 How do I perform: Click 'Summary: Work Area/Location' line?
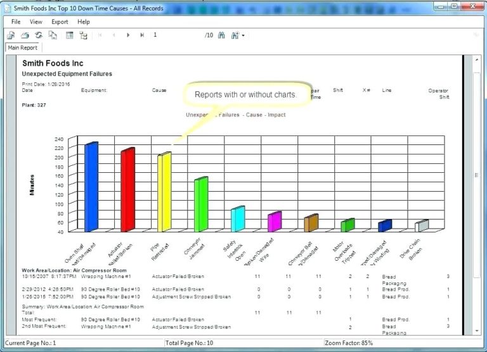[x=83, y=306]
